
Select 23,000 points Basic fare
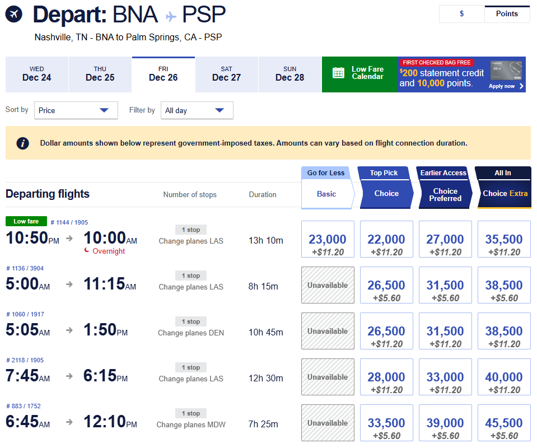[328, 239]
